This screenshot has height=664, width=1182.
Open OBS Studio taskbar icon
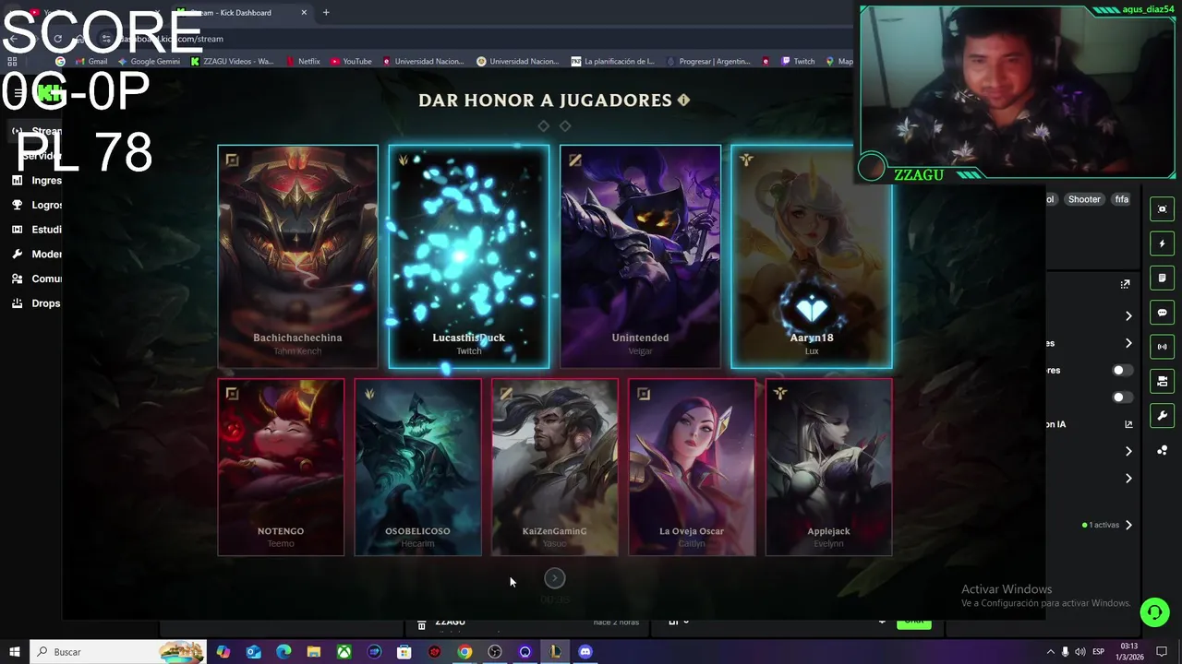tap(495, 652)
